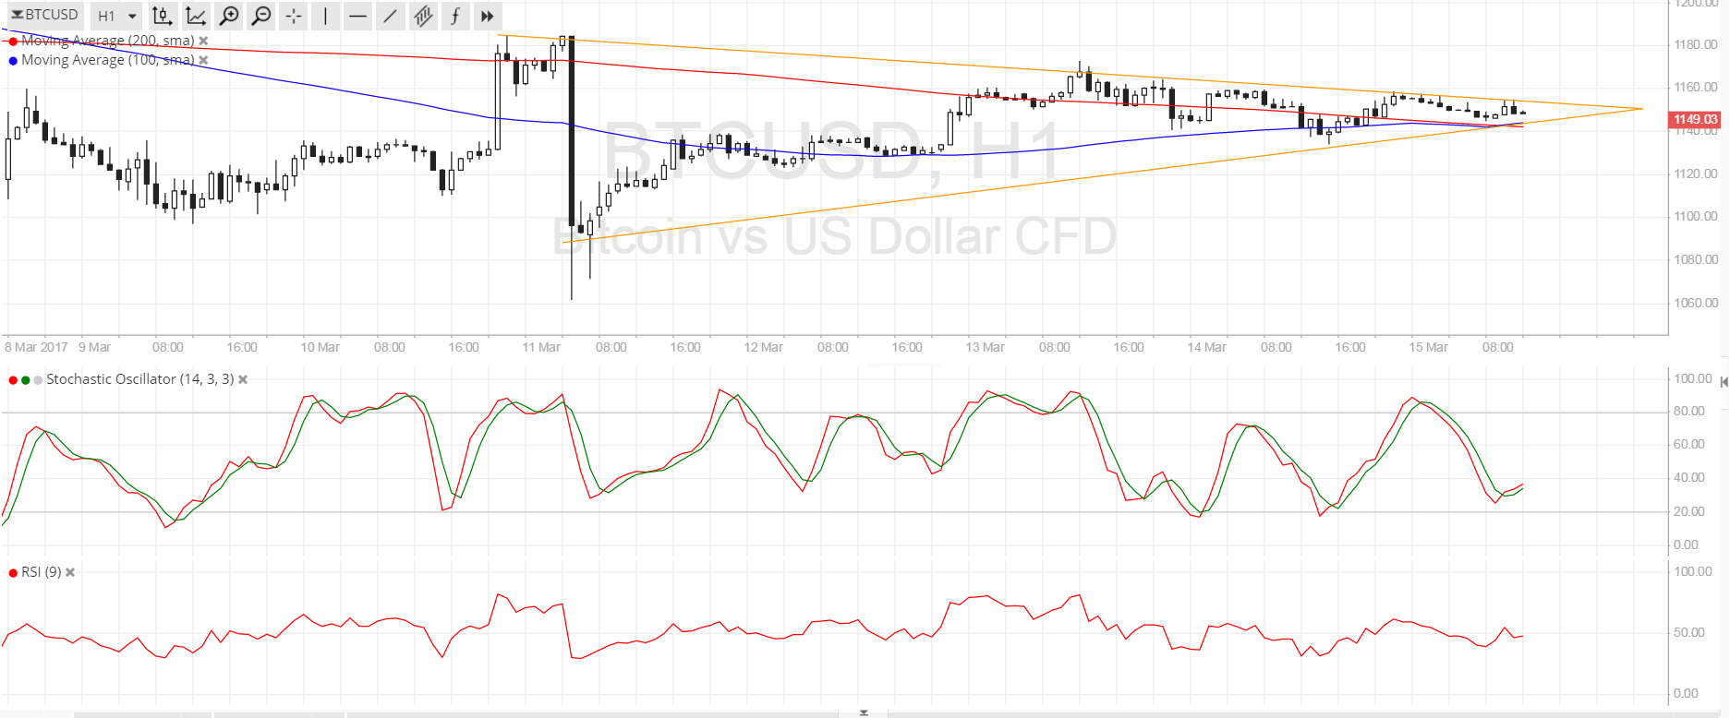Click the RSI (9) label
1730x718 pixels.
point(42,572)
